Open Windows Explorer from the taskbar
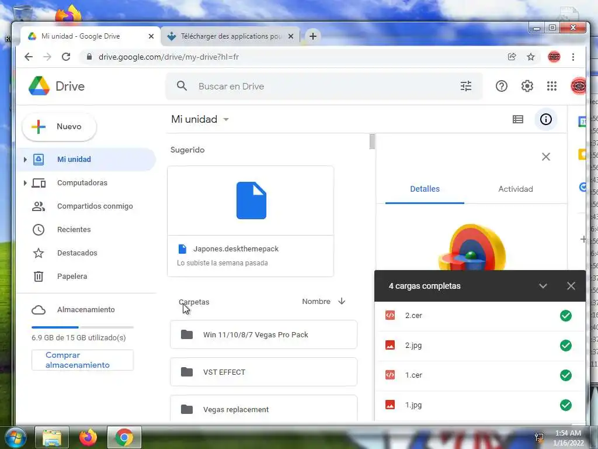The width and height of the screenshot is (598, 449). pyautogui.click(x=52, y=437)
